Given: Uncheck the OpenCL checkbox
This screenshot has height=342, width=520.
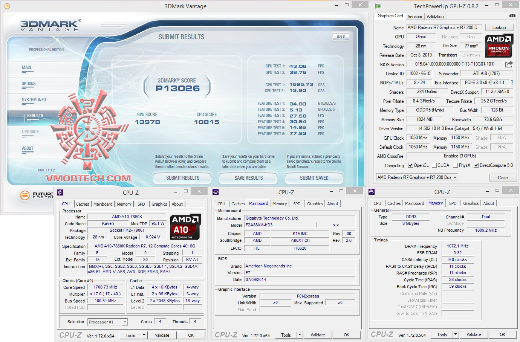Looking at the screenshot, I should [411, 165].
